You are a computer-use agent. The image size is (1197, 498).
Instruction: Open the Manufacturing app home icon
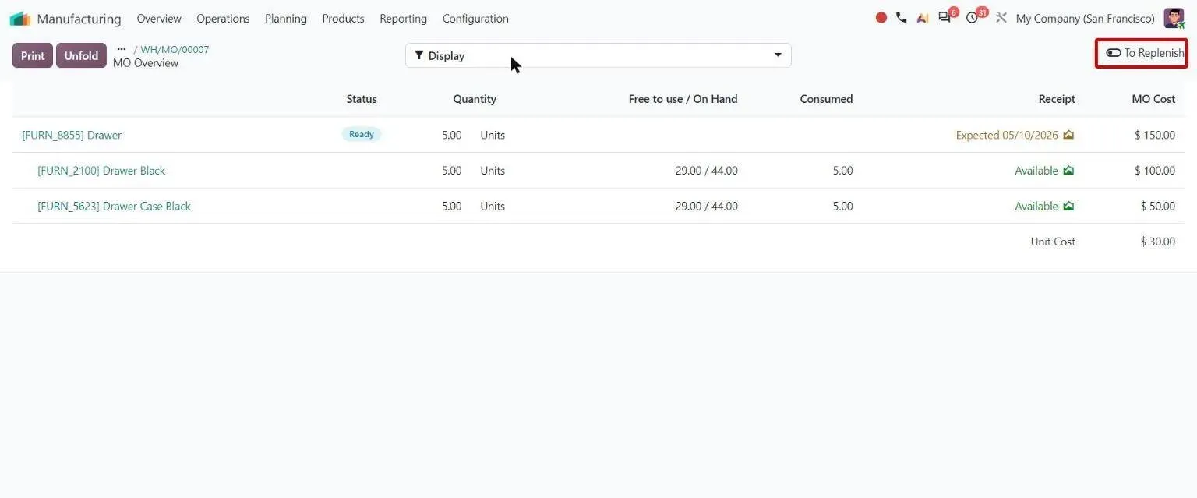tap(20, 18)
